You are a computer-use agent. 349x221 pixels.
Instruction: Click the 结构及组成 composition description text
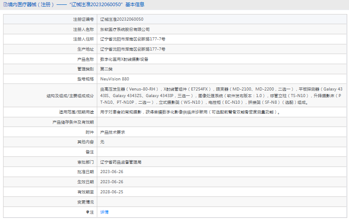pyautogui.click(x=221, y=96)
